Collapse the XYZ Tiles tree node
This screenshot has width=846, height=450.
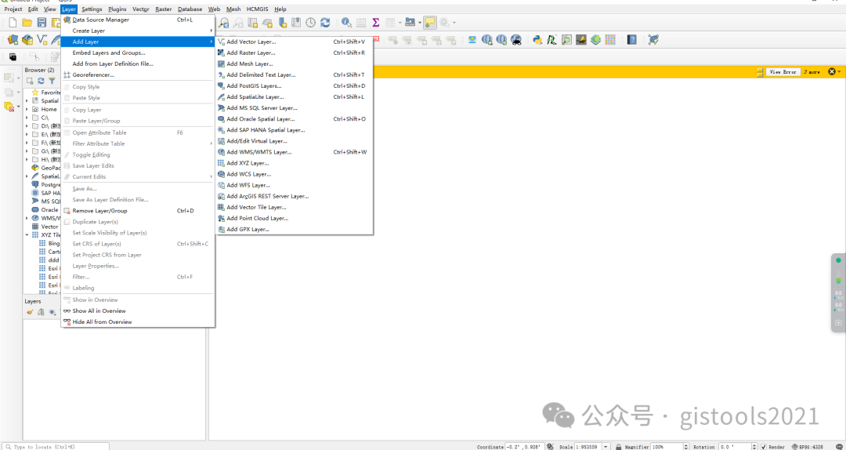[x=27, y=235]
